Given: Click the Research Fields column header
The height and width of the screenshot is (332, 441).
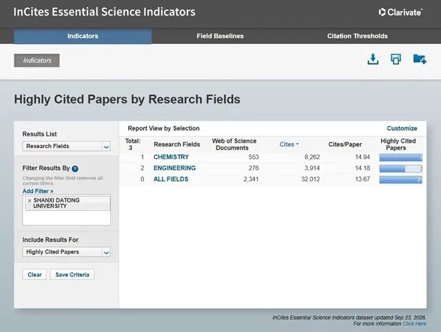Looking at the screenshot, I should click(x=177, y=145).
